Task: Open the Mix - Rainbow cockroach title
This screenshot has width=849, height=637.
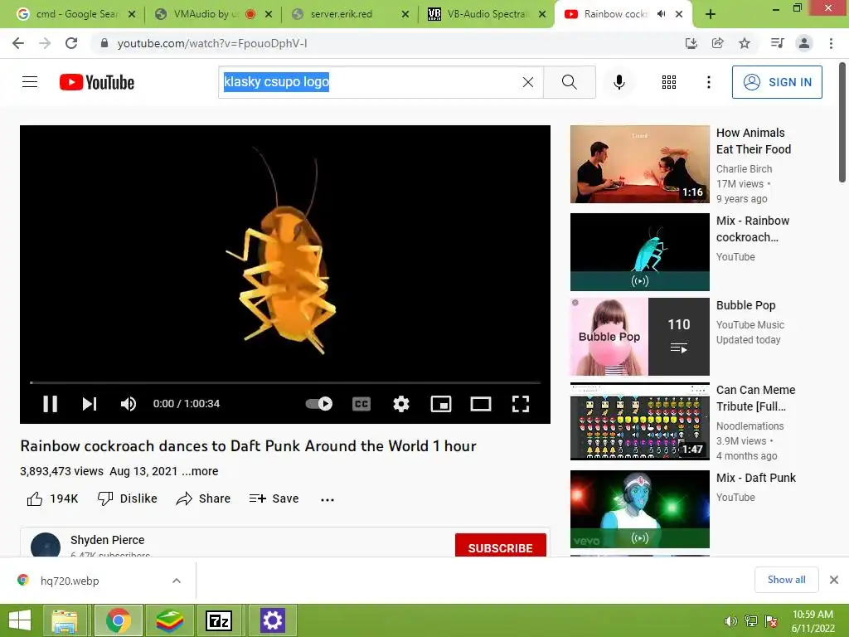Action: (x=753, y=229)
